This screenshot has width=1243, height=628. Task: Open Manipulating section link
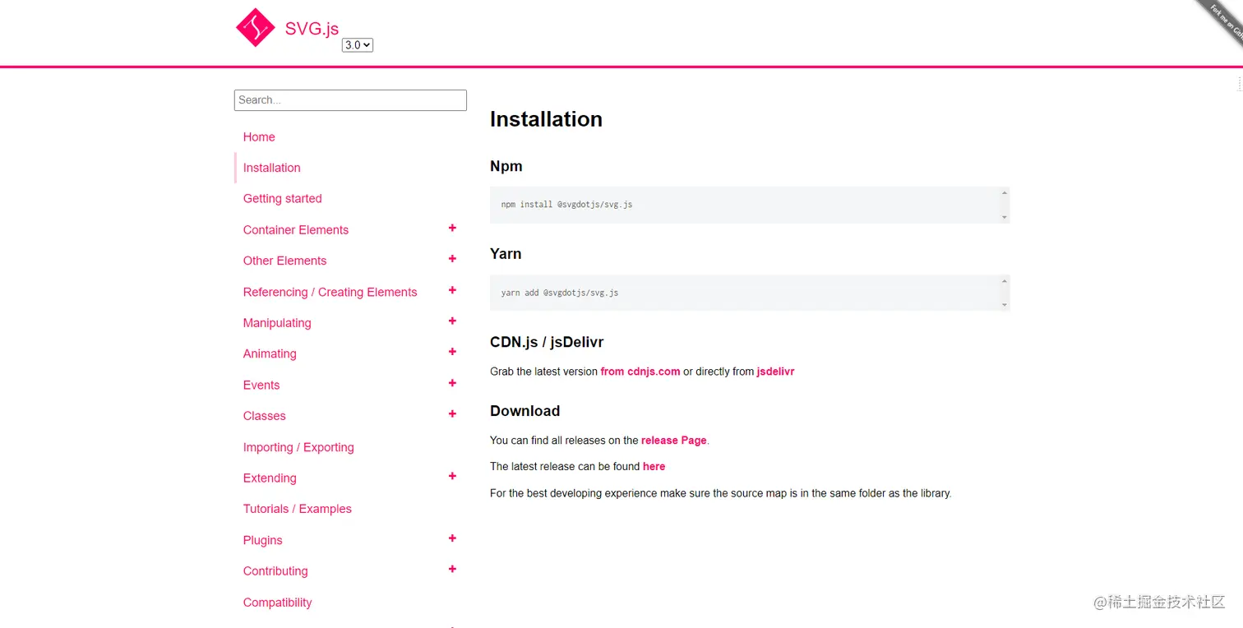tap(277, 323)
